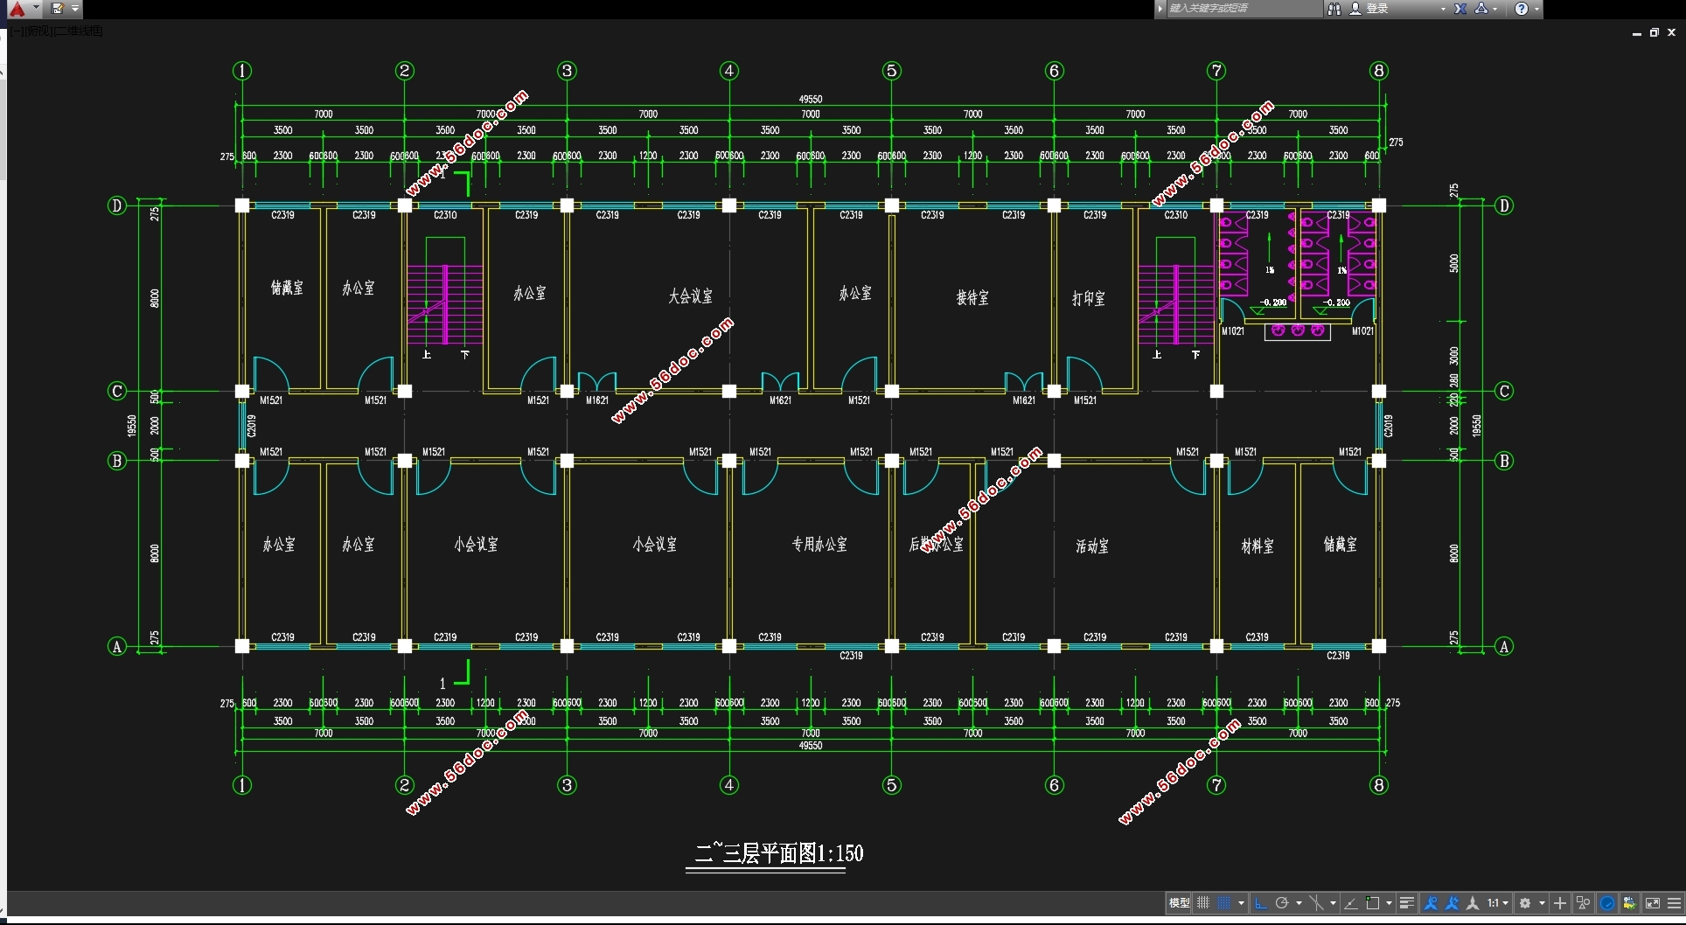Select the 打印室 room label
The width and height of the screenshot is (1686, 925).
click(1089, 298)
